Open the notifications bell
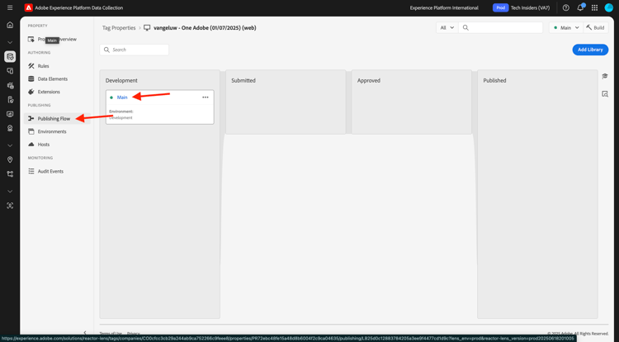 pos(580,7)
